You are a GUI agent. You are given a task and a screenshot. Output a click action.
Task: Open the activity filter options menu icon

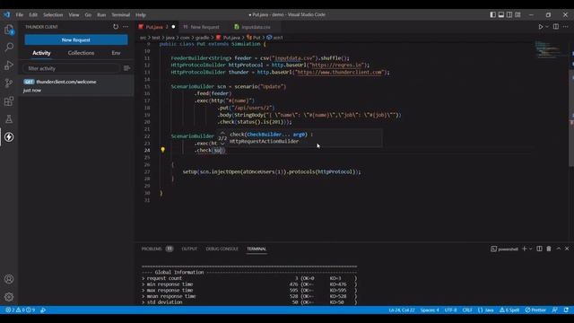[126, 68]
